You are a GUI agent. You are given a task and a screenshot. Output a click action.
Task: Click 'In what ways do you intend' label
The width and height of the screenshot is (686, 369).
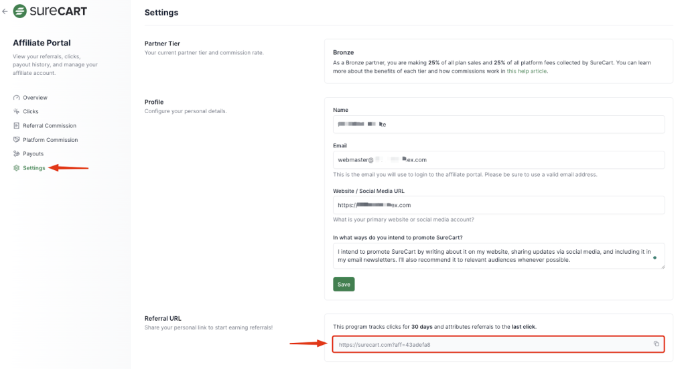coord(398,237)
